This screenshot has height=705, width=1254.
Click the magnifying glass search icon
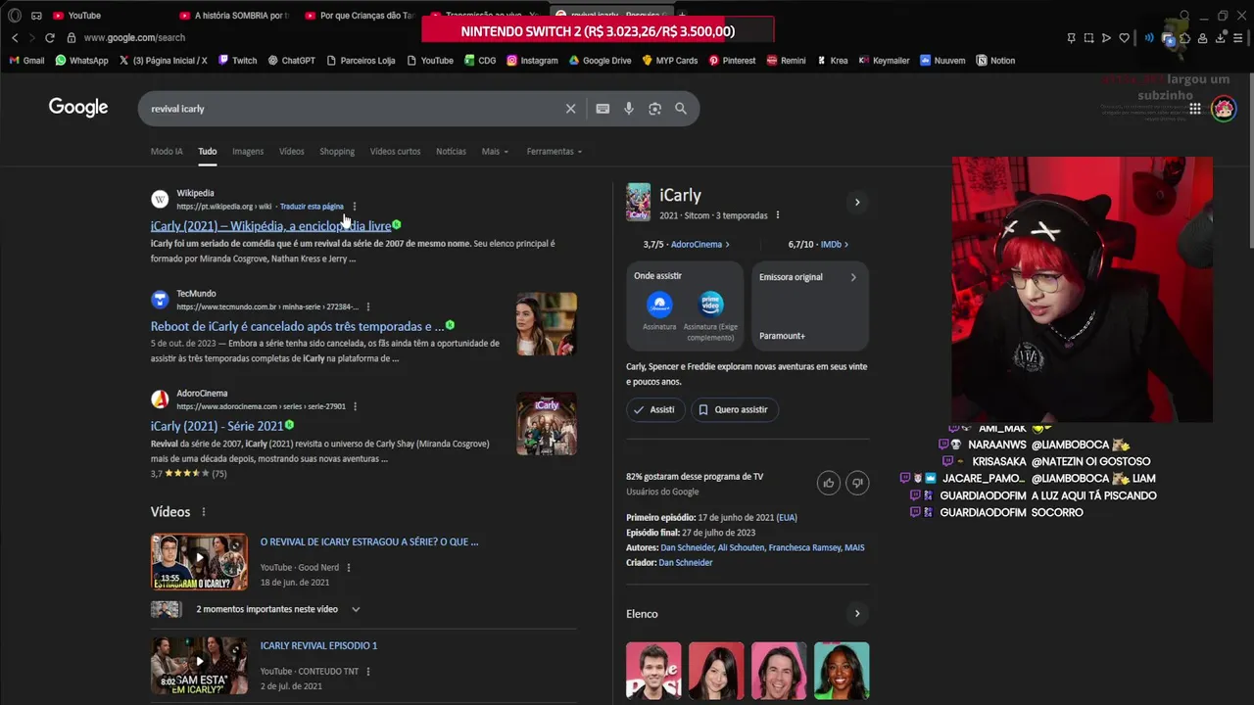pos(681,109)
